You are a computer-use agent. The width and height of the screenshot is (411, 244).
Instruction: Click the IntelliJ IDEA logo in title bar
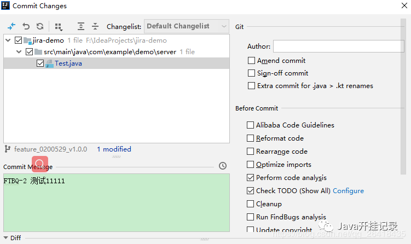coord(6,6)
